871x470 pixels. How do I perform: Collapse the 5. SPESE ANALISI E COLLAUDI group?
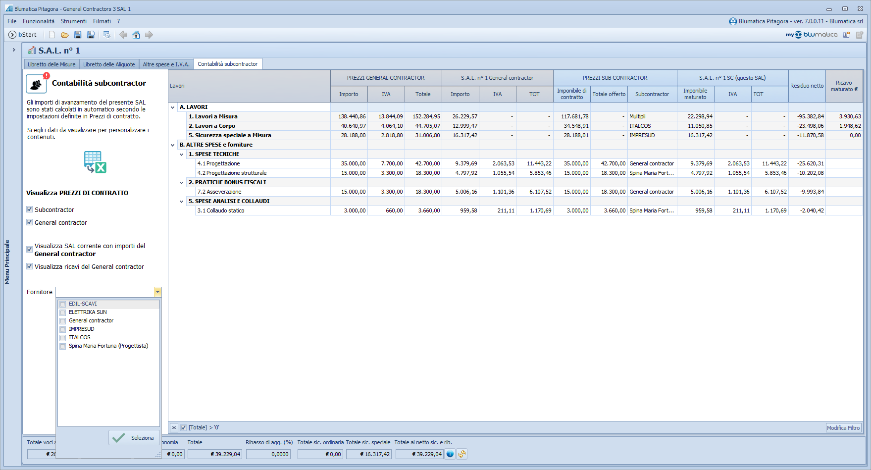point(182,201)
